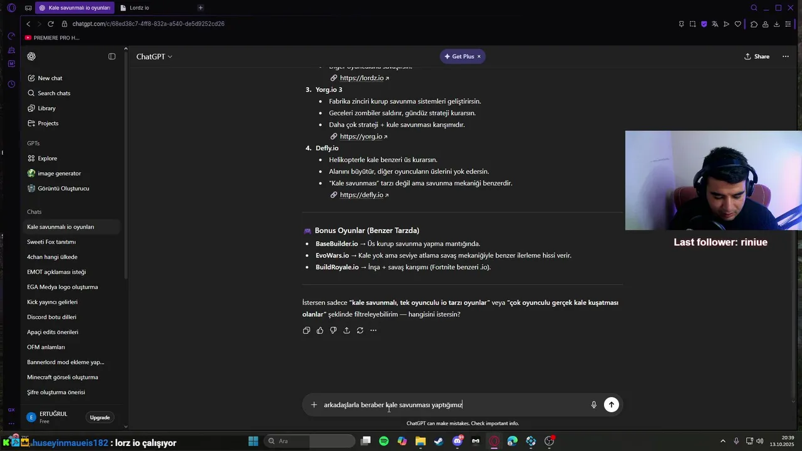Open browser extensions cube icon

[754, 24]
